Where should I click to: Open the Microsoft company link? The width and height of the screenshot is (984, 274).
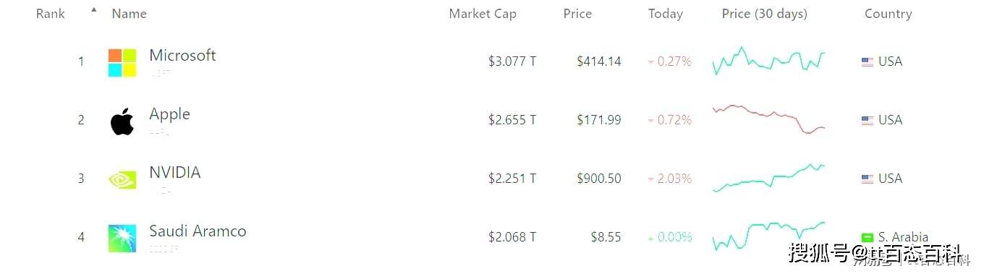[x=182, y=56]
